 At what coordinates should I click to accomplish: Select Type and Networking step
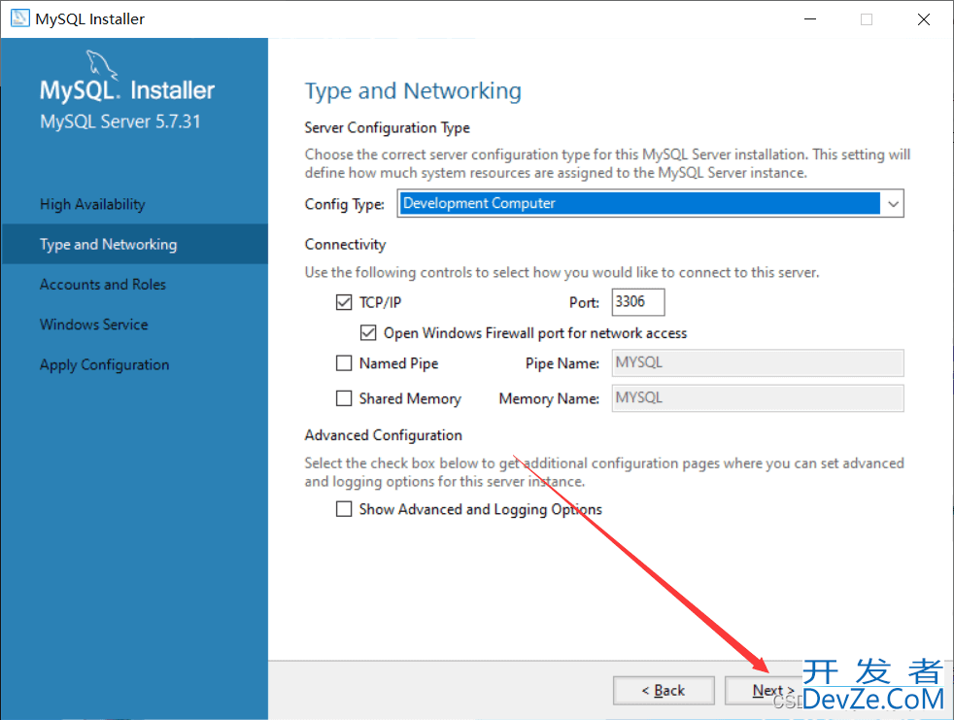tap(108, 244)
